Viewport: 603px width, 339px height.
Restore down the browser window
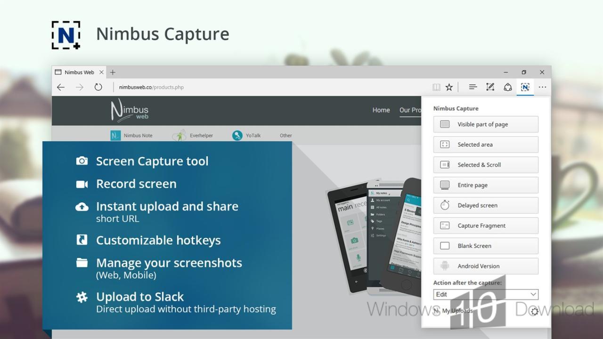(x=524, y=72)
